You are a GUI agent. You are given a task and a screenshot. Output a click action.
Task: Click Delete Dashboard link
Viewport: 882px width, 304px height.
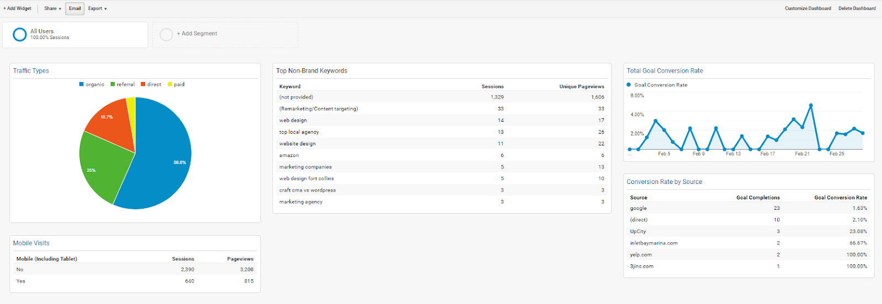(x=857, y=8)
